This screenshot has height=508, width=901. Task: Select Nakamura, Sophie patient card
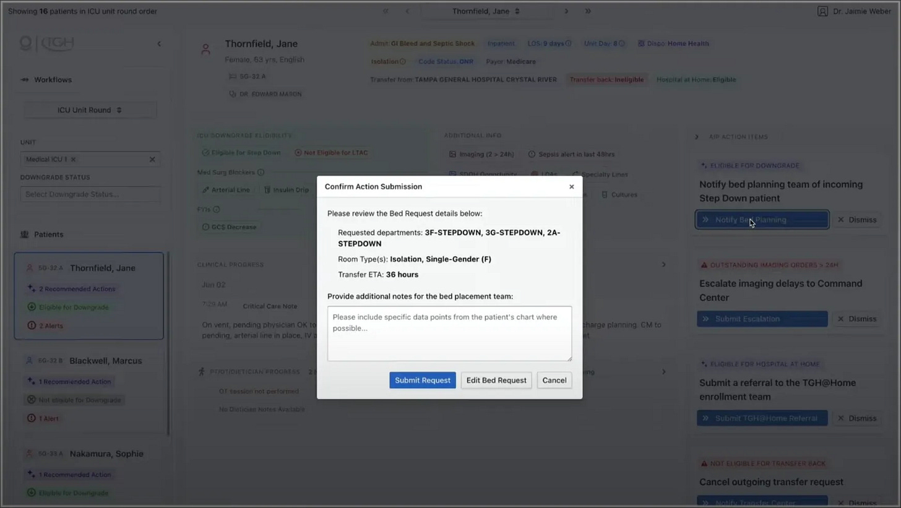[89, 473]
